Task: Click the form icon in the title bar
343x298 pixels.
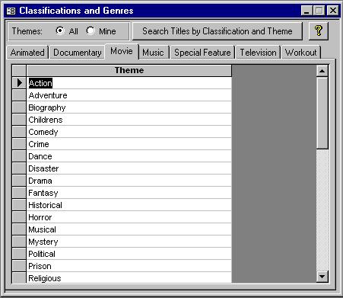Action: (x=11, y=11)
